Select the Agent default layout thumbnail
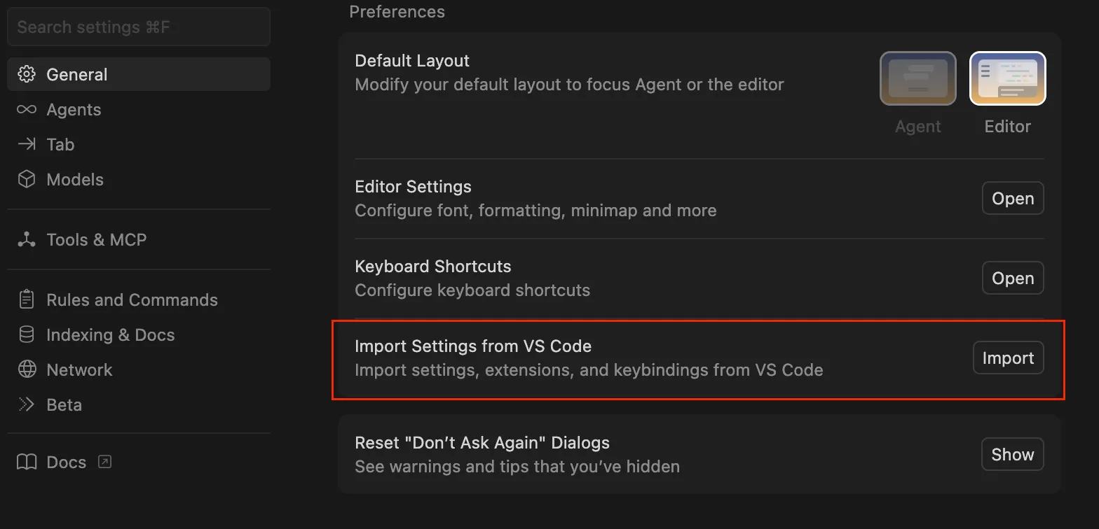1099x529 pixels. tap(917, 78)
